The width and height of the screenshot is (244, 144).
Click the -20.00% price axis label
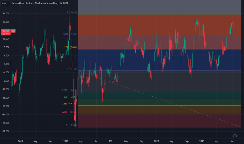pyautogui.click(x=5, y=106)
